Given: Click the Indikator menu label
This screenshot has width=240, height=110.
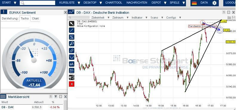Looking at the screenshot, I should 137,18.
